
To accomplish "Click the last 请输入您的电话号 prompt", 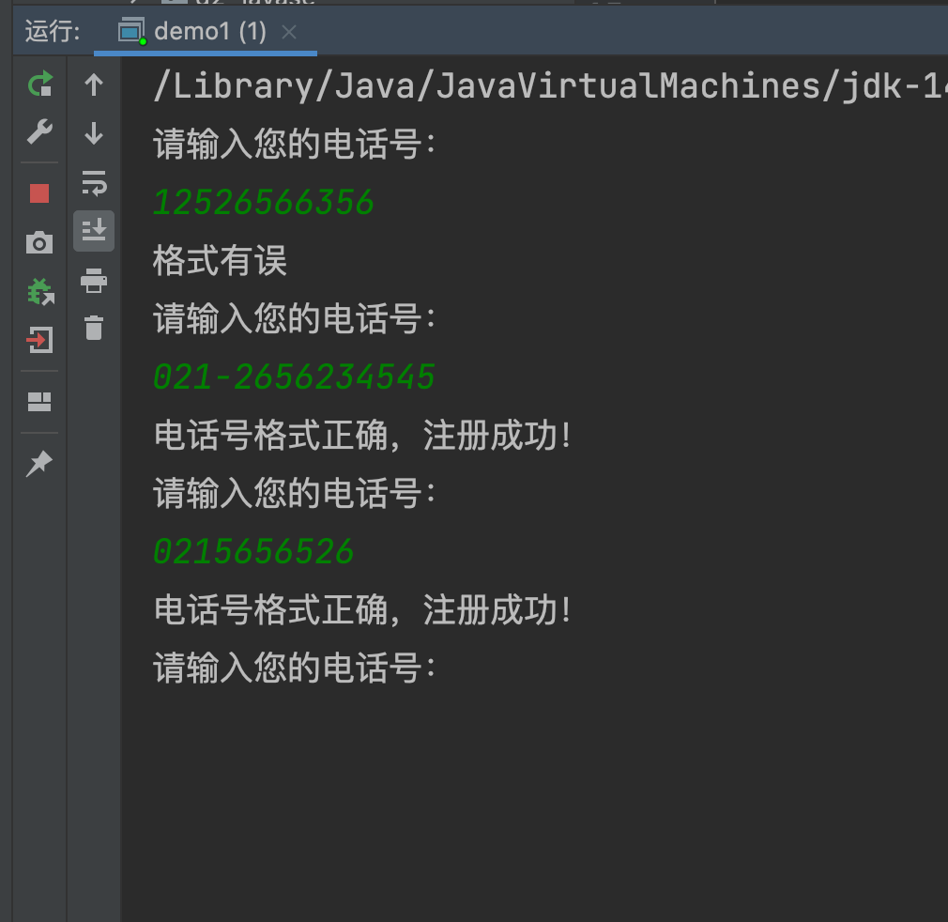I will 295,668.
